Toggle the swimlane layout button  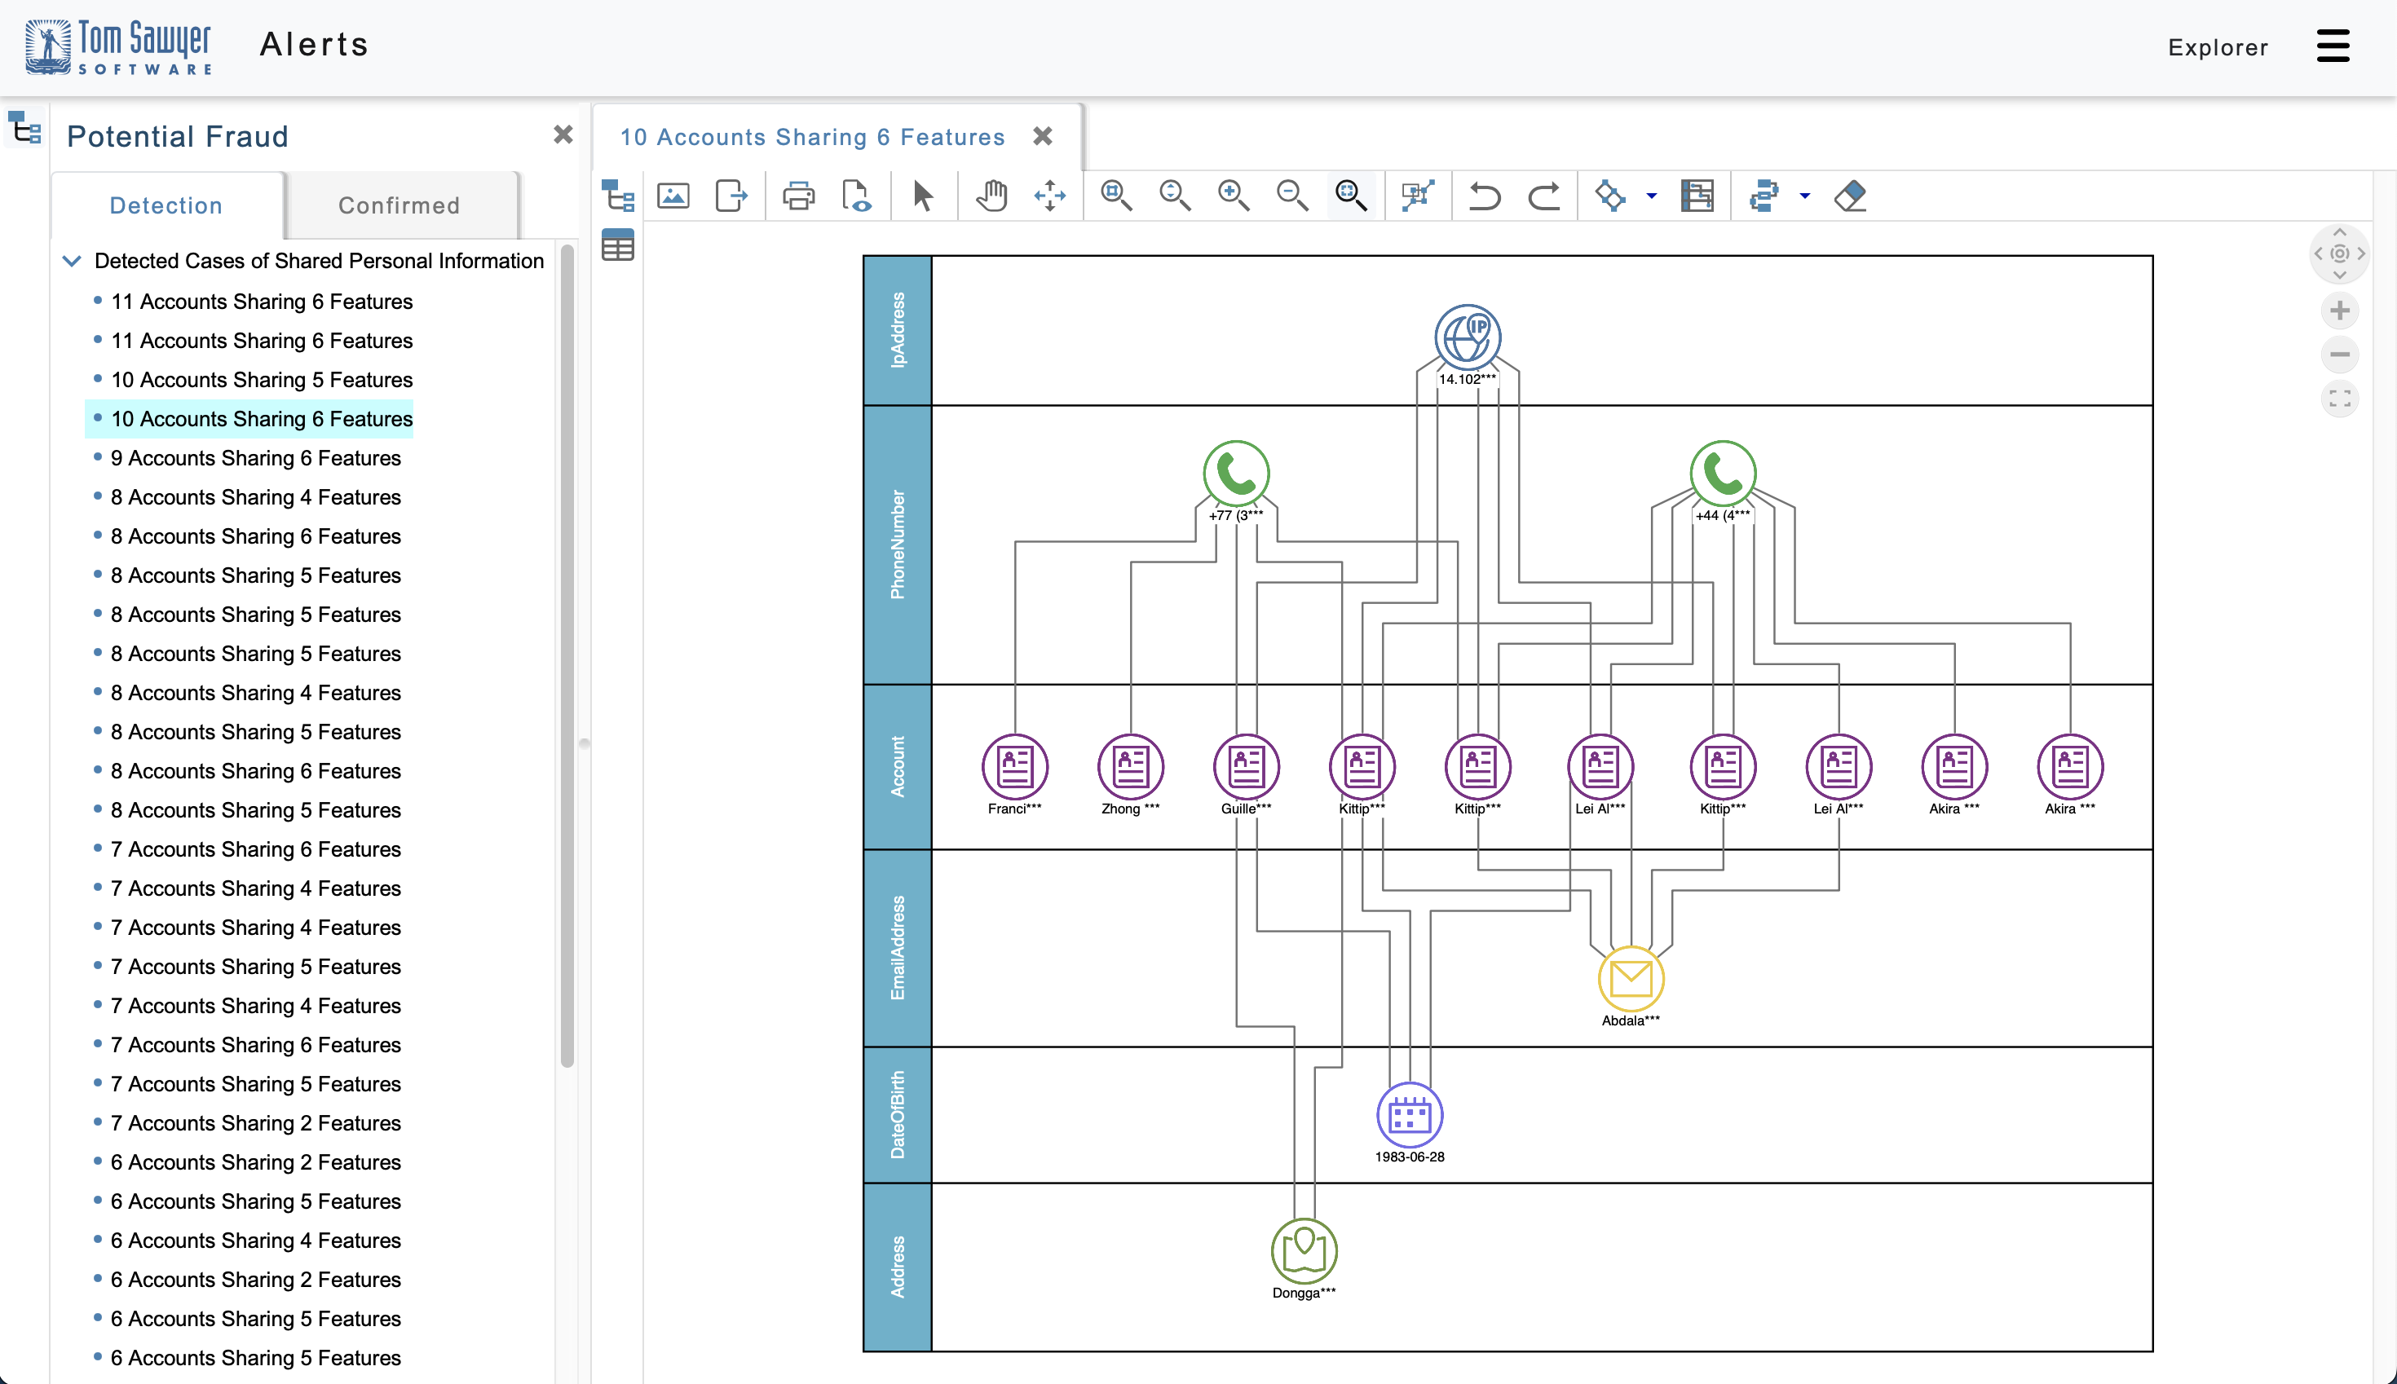coord(1697,196)
